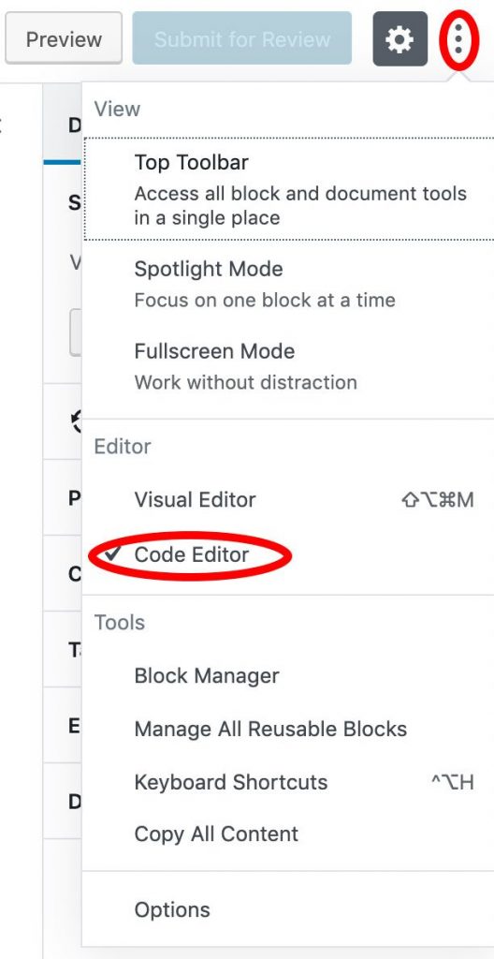Screen dimensions: 494x959
Task: Click the Top Toolbar description text
Action: 300,205
